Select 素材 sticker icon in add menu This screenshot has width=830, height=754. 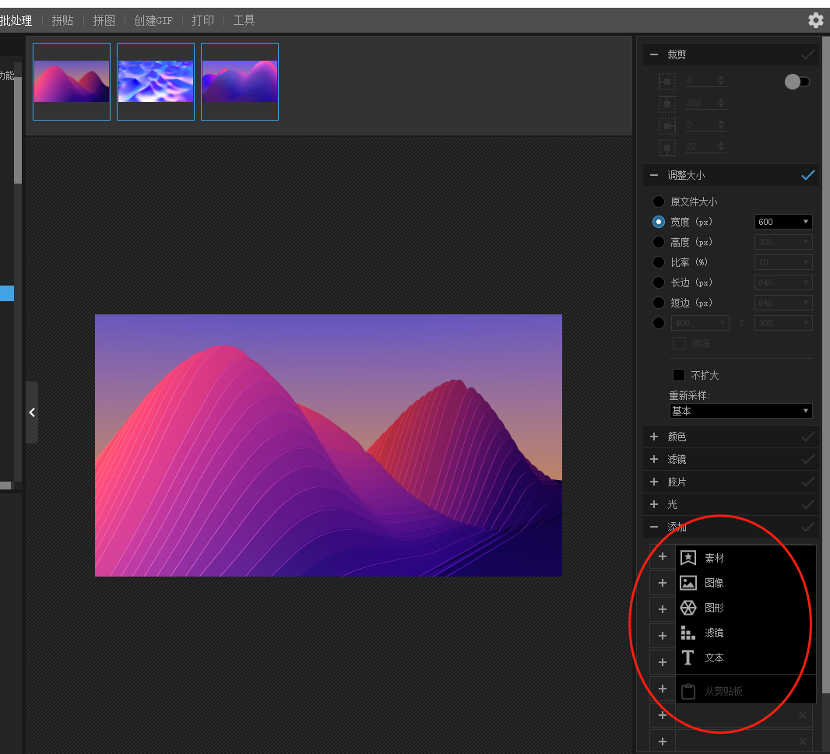click(x=688, y=558)
